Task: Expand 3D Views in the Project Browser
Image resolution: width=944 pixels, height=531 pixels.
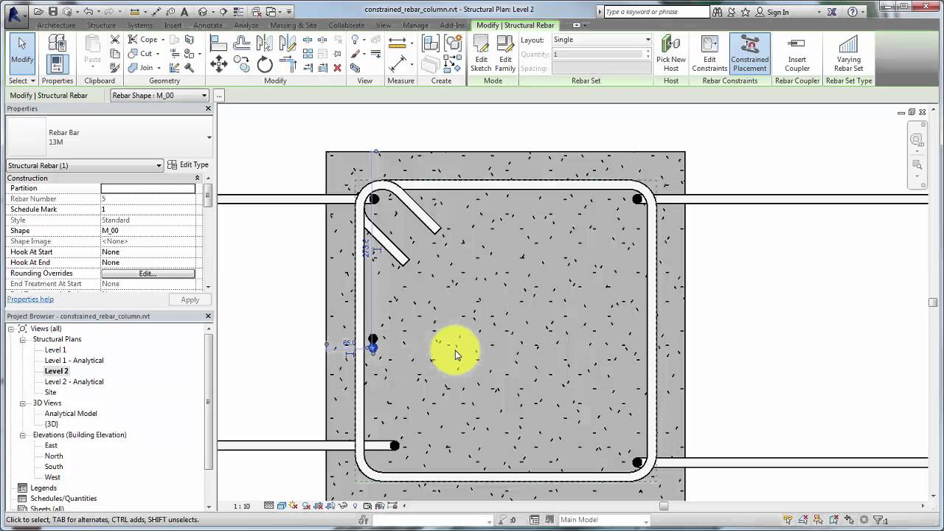Action: [22, 403]
